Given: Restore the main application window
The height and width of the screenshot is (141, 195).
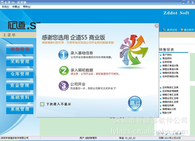Looking at the screenshot, I should coord(188,2).
